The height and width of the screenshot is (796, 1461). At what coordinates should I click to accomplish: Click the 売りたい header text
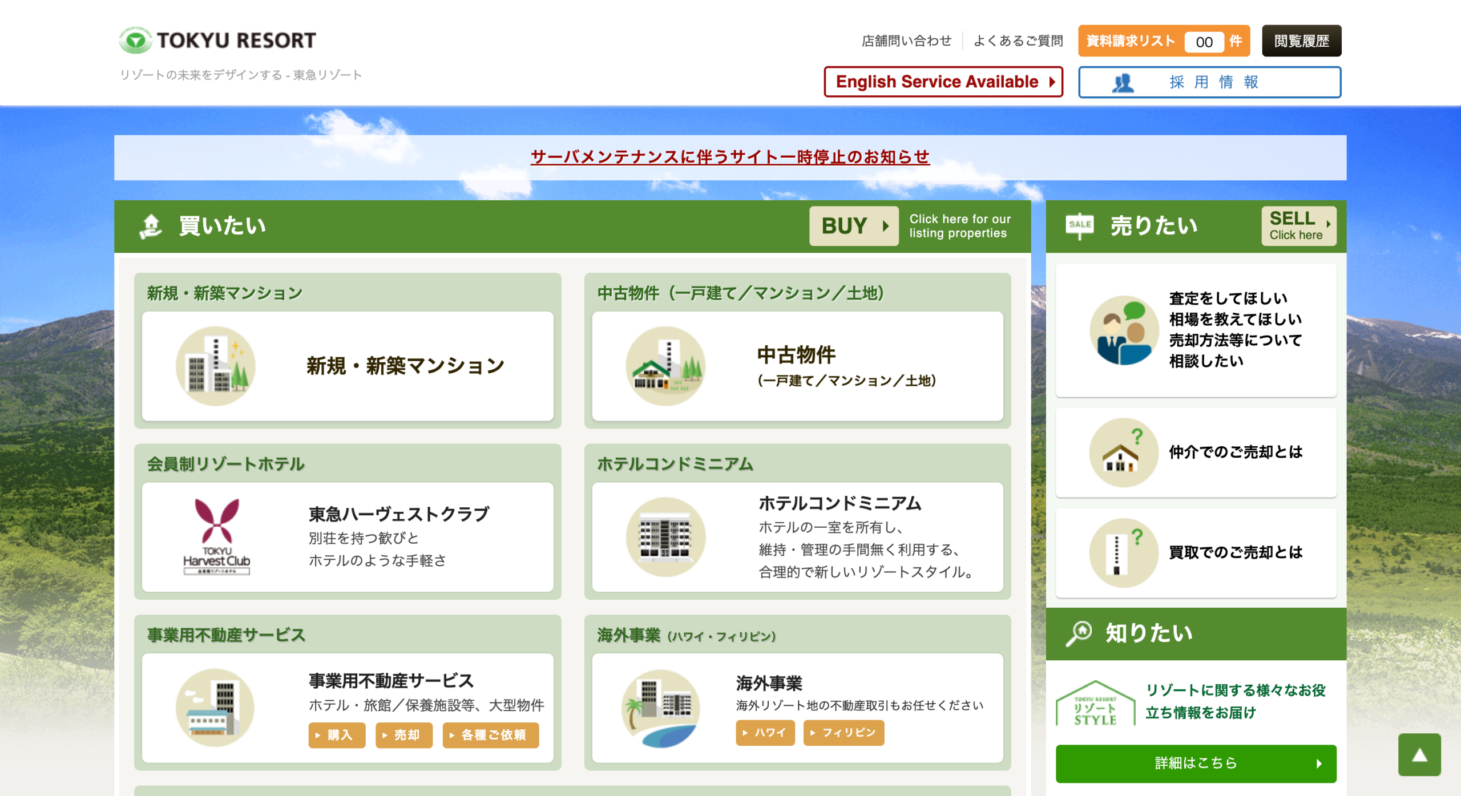click(1153, 226)
